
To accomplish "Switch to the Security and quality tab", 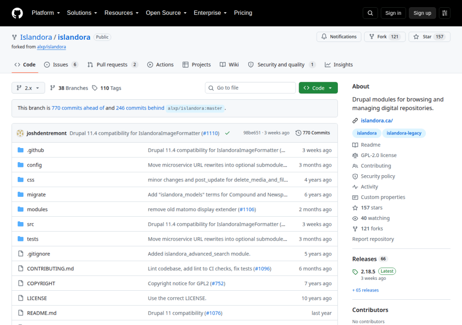I will click(x=282, y=65).
